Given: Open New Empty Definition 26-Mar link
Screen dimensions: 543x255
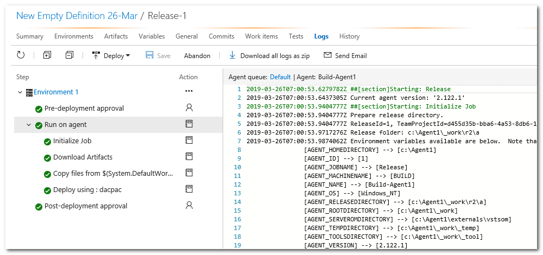Looking at the screenshot, I should click(77, 16).
